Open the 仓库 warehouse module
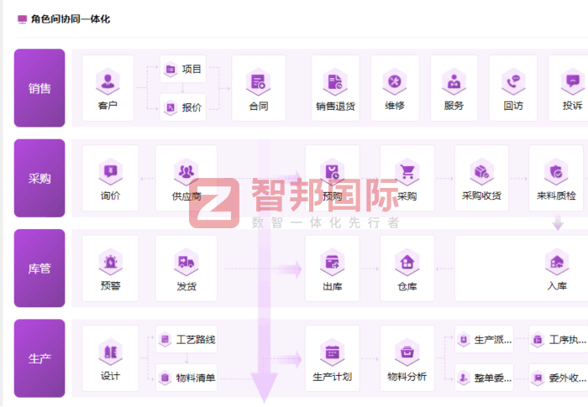 pos(407,269)
